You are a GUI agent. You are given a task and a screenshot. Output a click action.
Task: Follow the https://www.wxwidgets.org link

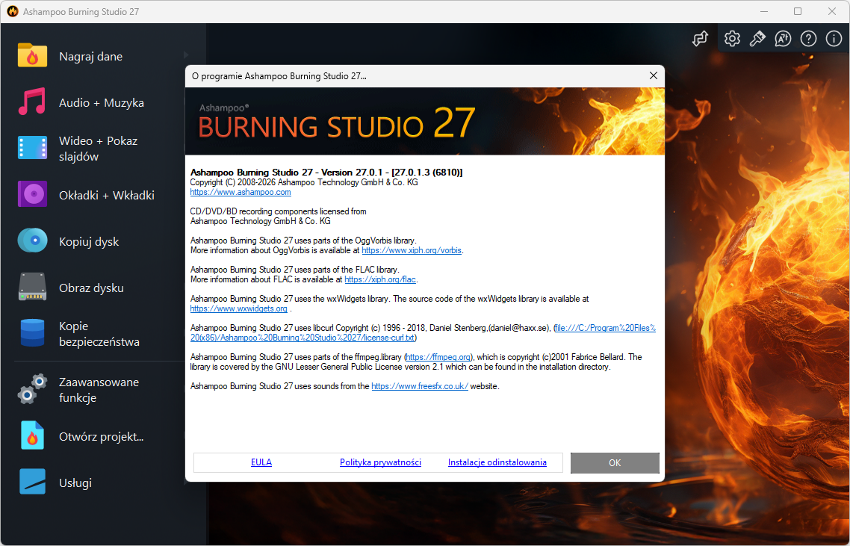pyautogui.click(x=238, y=308)
